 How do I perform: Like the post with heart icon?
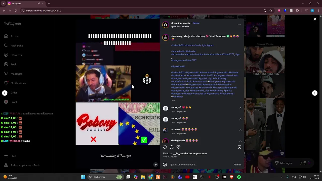pyautogui.click(x=165, y=147)
